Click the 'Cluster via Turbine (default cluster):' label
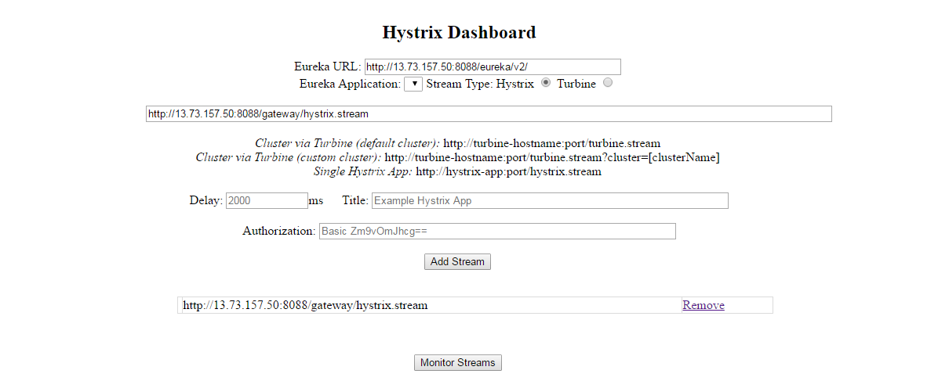Viewport: 949px width, 381px height. 347,144
